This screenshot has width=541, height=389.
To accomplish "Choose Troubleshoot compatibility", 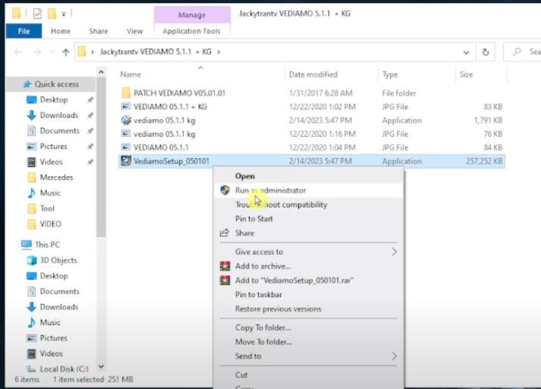I will tap(282, 204).
